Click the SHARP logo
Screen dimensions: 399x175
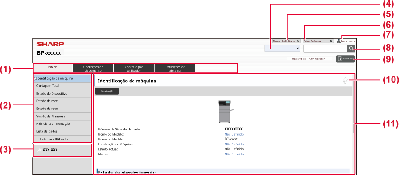[50, 44]
